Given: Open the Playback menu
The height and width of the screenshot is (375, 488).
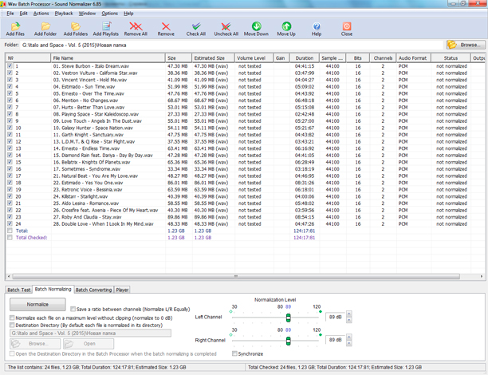Looking at the screenshot, I should tap(64, 14).
